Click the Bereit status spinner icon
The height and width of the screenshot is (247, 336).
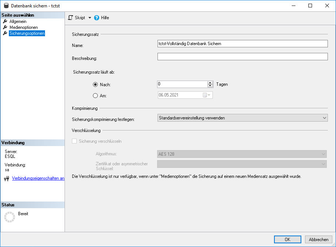(9, 217)
